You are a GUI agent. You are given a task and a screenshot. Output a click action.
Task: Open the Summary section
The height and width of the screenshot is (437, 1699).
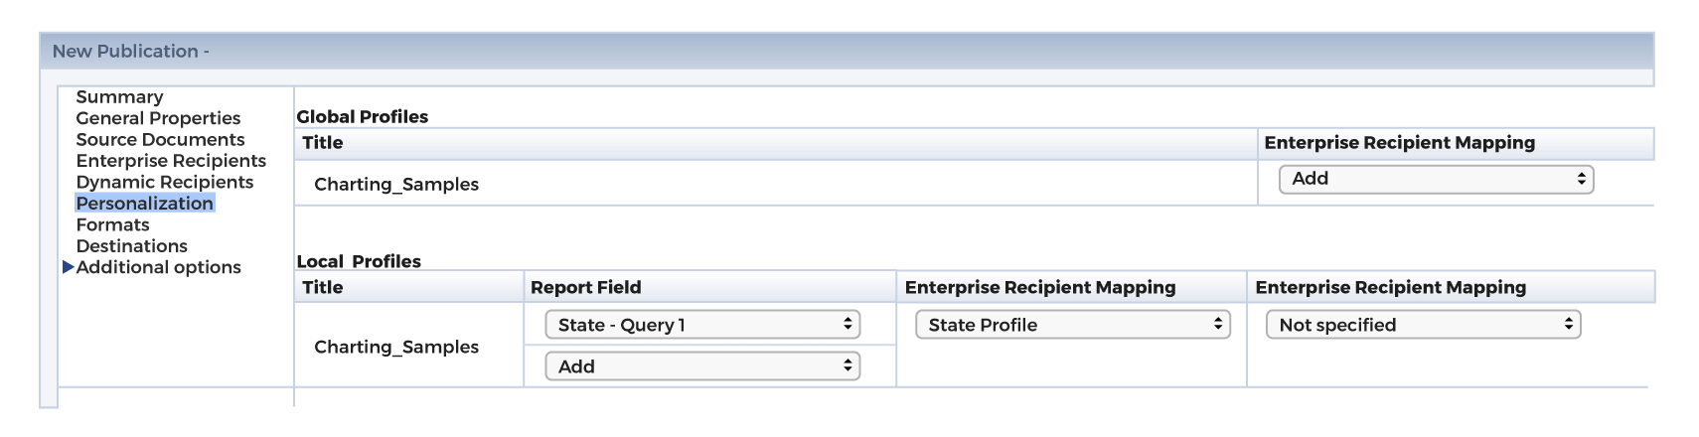tap(119, 96)
